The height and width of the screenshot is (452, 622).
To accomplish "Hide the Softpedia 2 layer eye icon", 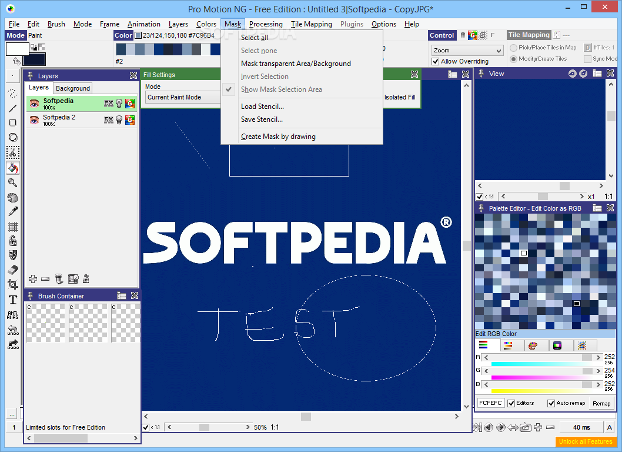I will coord(35,120).
